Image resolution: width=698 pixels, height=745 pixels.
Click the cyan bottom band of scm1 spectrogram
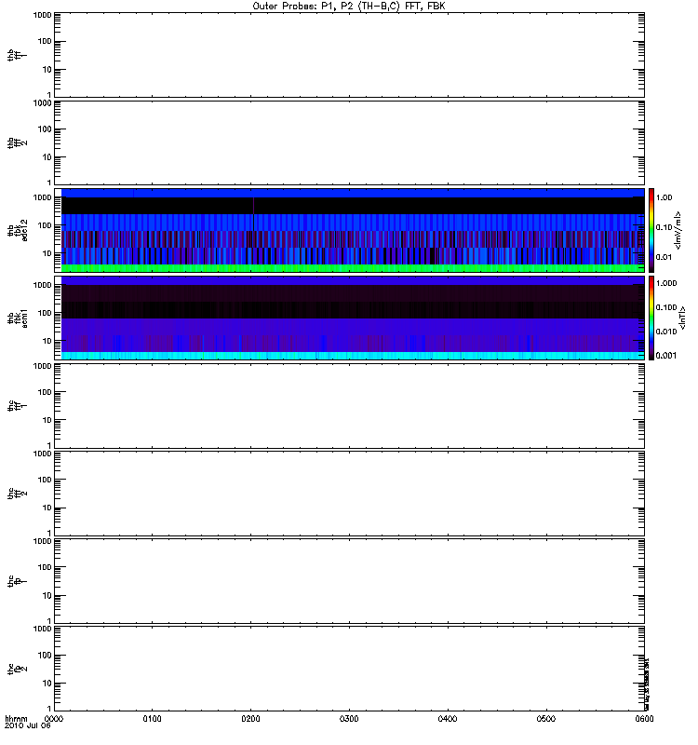(353, 356)
